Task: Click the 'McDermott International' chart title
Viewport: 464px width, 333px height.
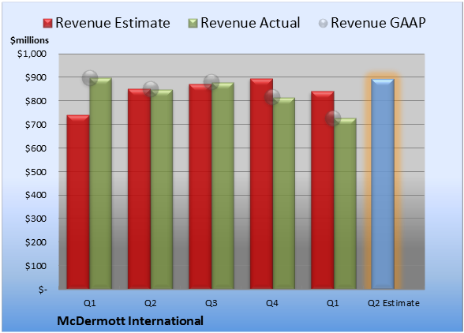Action: coord(130,321)
